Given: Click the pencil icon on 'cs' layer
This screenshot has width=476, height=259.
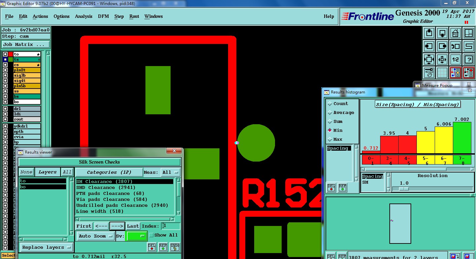Looking at the screenshot, I should click(x=38, y=65).
